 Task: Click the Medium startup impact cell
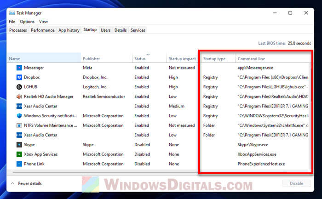coord(177,106)
